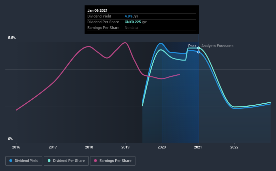Click the 2016 x-axis label
This screenshot has height=171, width=276.
tap(16, 147)
